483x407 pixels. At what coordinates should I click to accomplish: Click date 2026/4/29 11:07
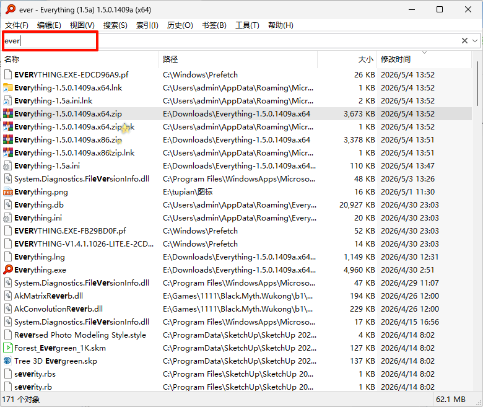(409, 283)
